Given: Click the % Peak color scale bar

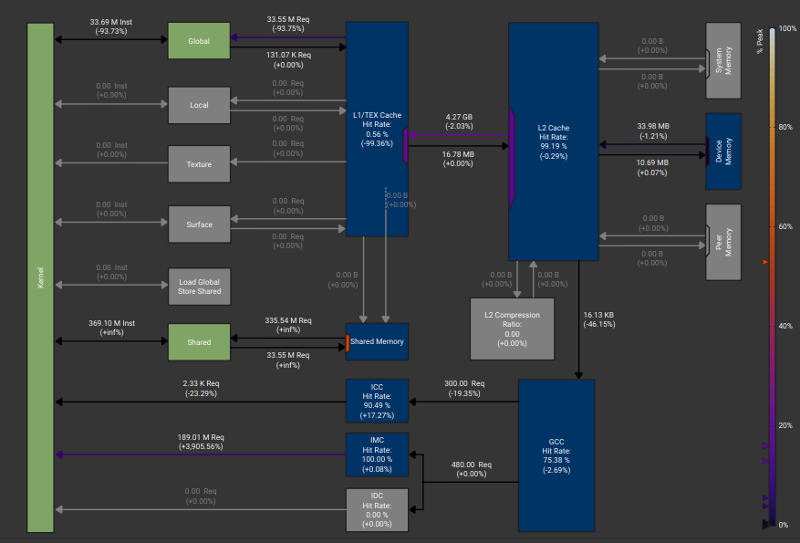Looking at the screenshot, I should [773, 277].
